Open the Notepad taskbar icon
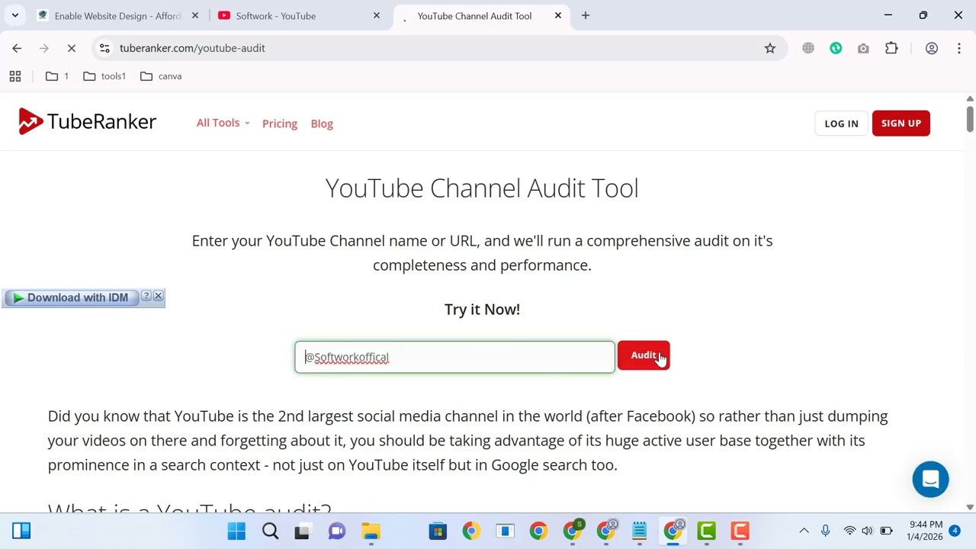 [639, 531]
